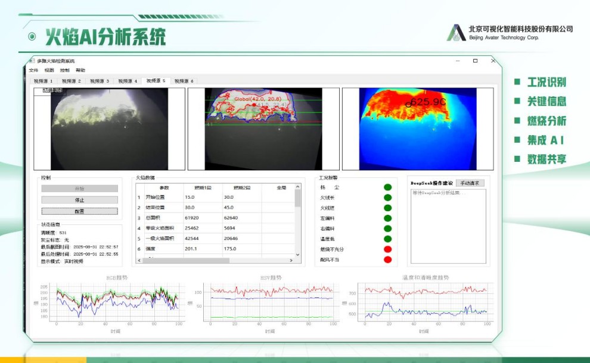This screenshot has width=590, height=363.
Task: Open the 控制 menu in menu bar
Action: pos(64,70)
